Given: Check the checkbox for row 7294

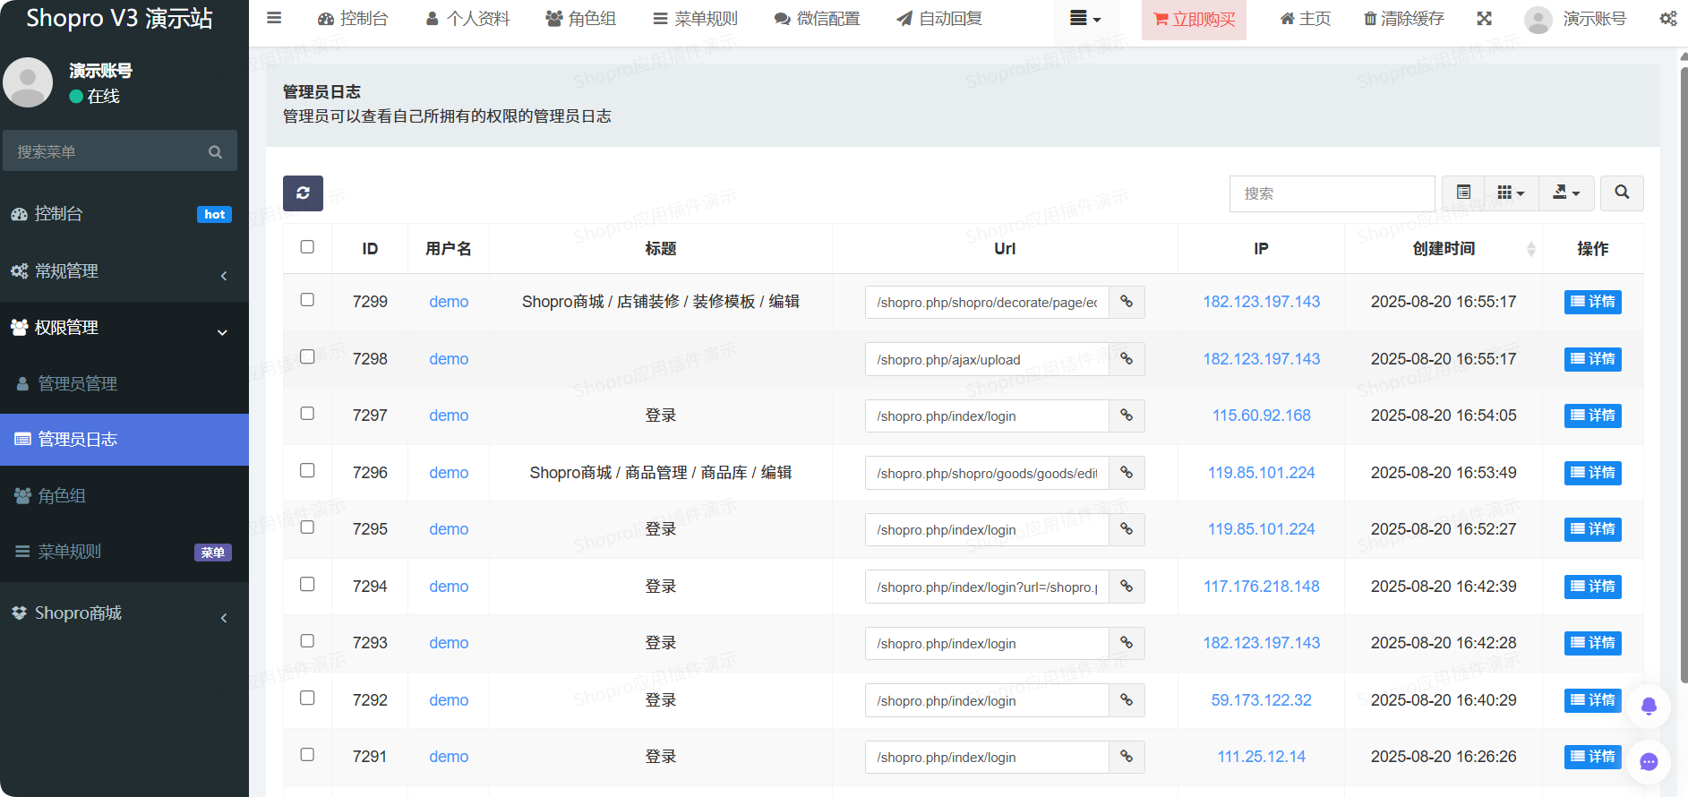Looking at the screenshot, I should pyautogui.click(x=307, y=584).
